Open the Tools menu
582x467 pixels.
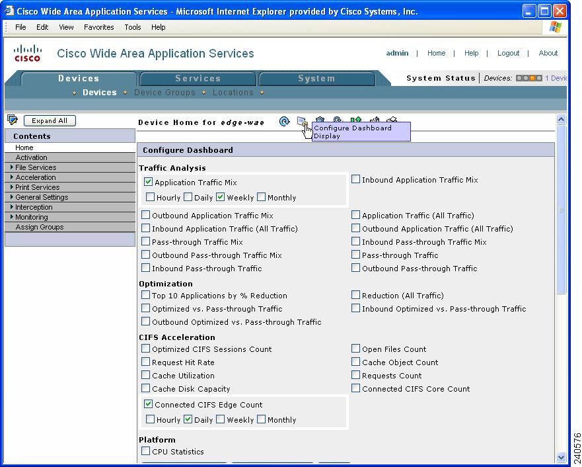click(133, 27)
